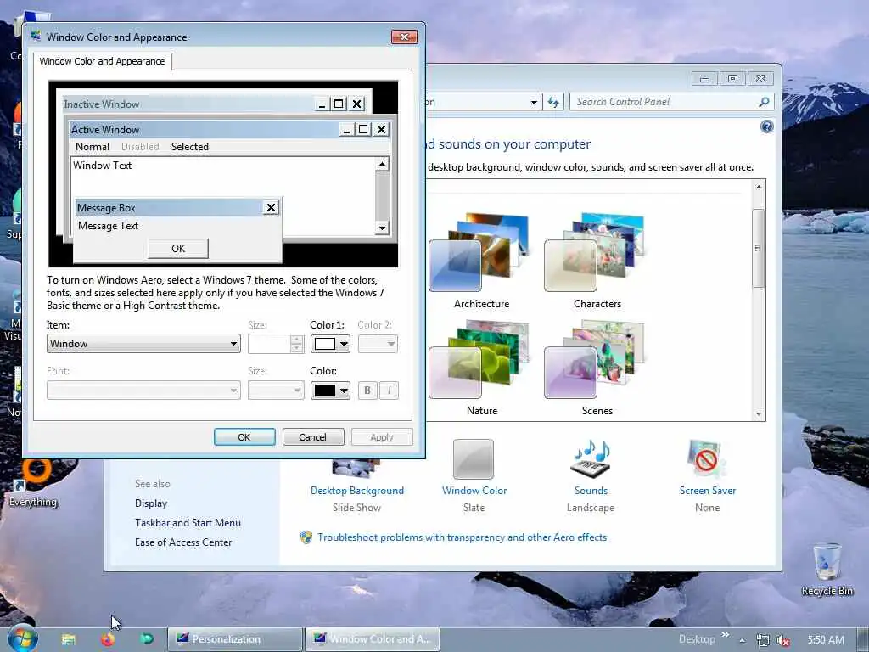Open Ease of Access Center link

pos(183,542)
